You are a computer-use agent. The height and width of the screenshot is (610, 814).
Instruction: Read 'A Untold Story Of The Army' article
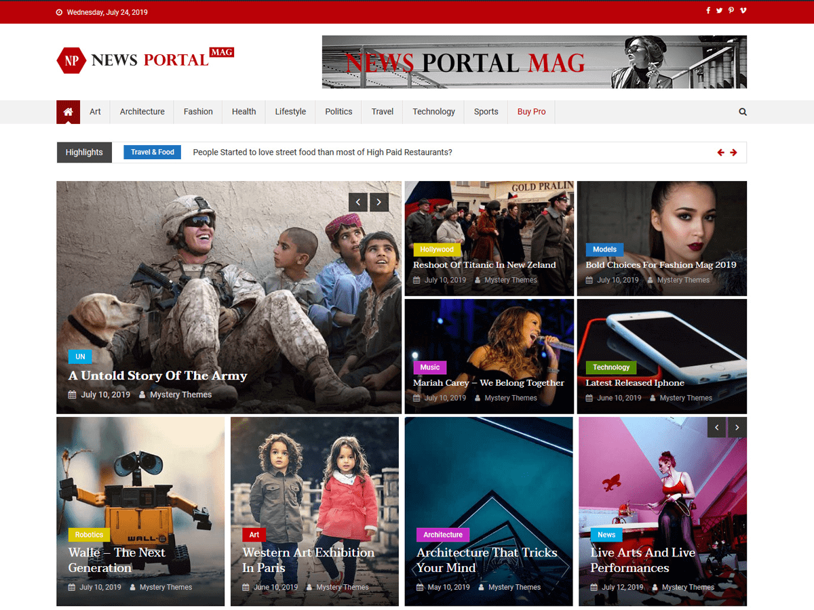pyautogui.click(x=157, y=375)
